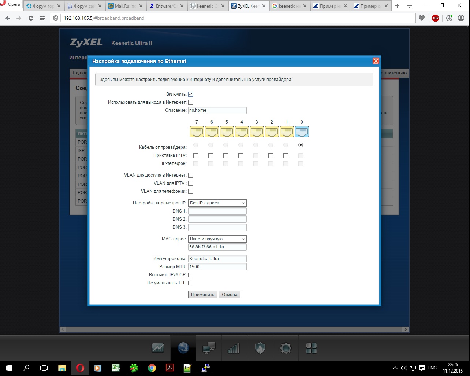This screenshot has width=470, height=376.
Task: Switch to Mail.Ru browser tab
Action: coord(125,6)
